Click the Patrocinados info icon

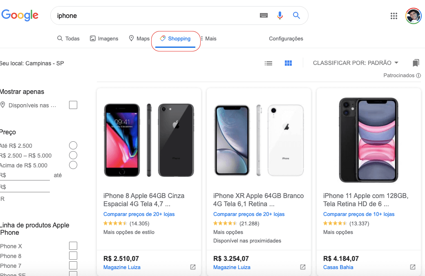click(x=418, y=76)
